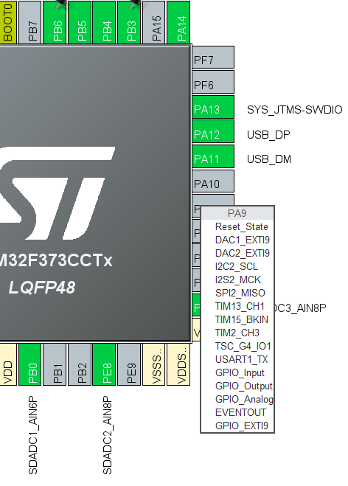This screenshot has width=348, height=486.
Task: Click pin PF6 on chip
Action: (213, 82)
